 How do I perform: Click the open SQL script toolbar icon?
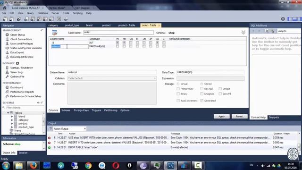(x=11, y=19)
